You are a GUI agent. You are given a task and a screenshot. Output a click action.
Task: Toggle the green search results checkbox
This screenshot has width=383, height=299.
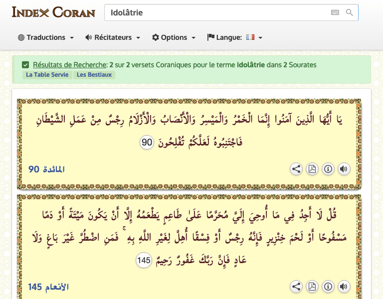(x=25, y=65)
